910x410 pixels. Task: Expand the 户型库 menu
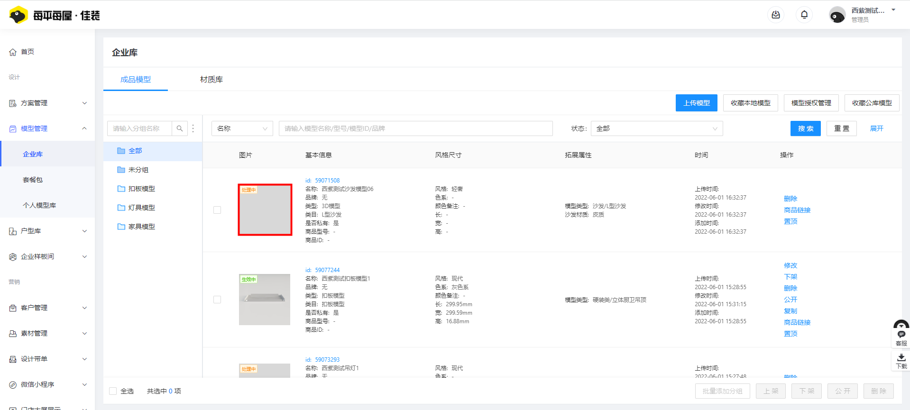47,231
